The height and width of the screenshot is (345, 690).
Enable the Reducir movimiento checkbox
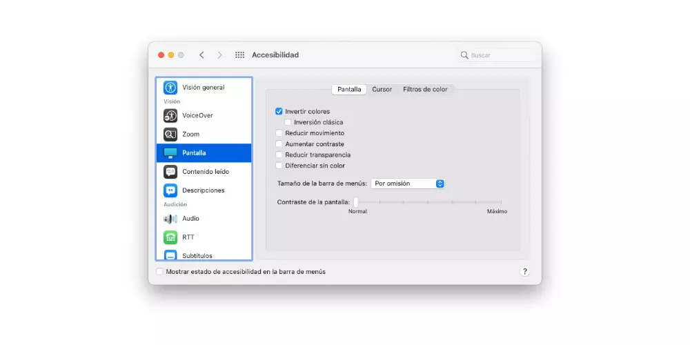pos(279,133)
